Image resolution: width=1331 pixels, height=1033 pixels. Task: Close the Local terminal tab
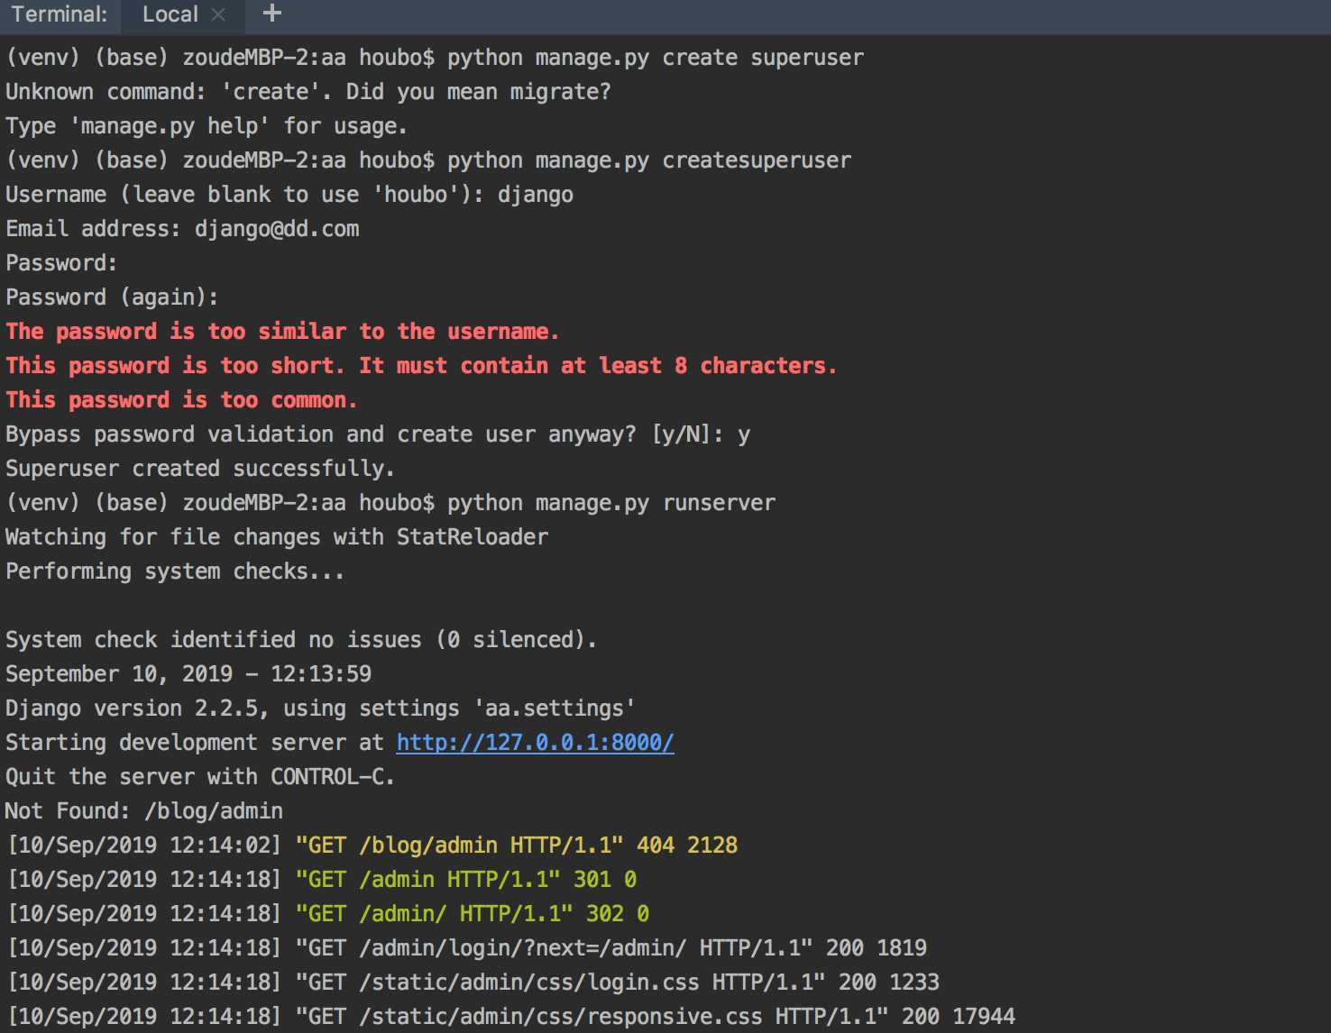coord(218,14)
